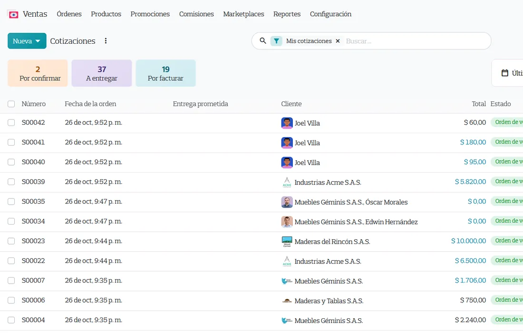
Task: Filter by 19 Por facturar card
Action: pyautogui.click(x=166, y=73)
